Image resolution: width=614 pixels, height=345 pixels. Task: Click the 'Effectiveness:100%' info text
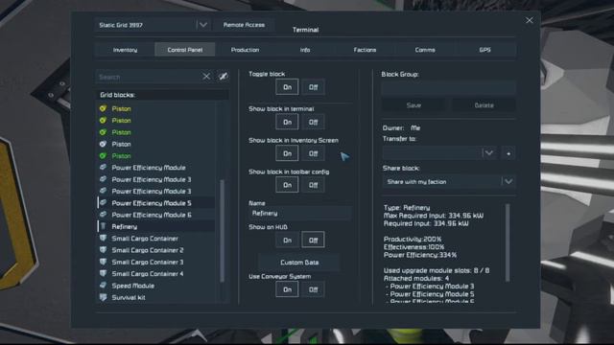pyautogui.click(x=413, y=247)
